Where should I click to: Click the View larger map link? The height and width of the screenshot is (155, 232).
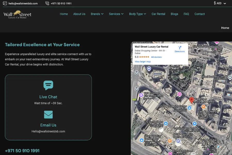coord(143,62)
